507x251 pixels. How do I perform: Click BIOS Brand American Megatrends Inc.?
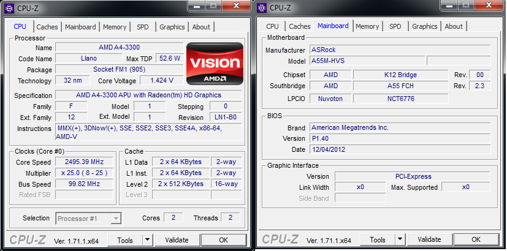click(400, 127)
